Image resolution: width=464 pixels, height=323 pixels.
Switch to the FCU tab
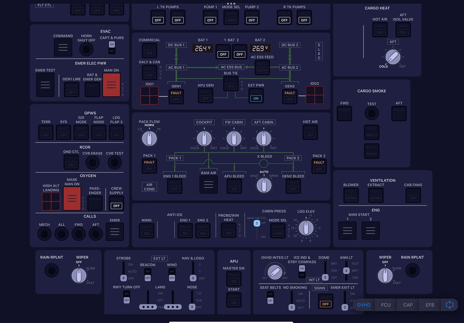(x=385, y=305)
